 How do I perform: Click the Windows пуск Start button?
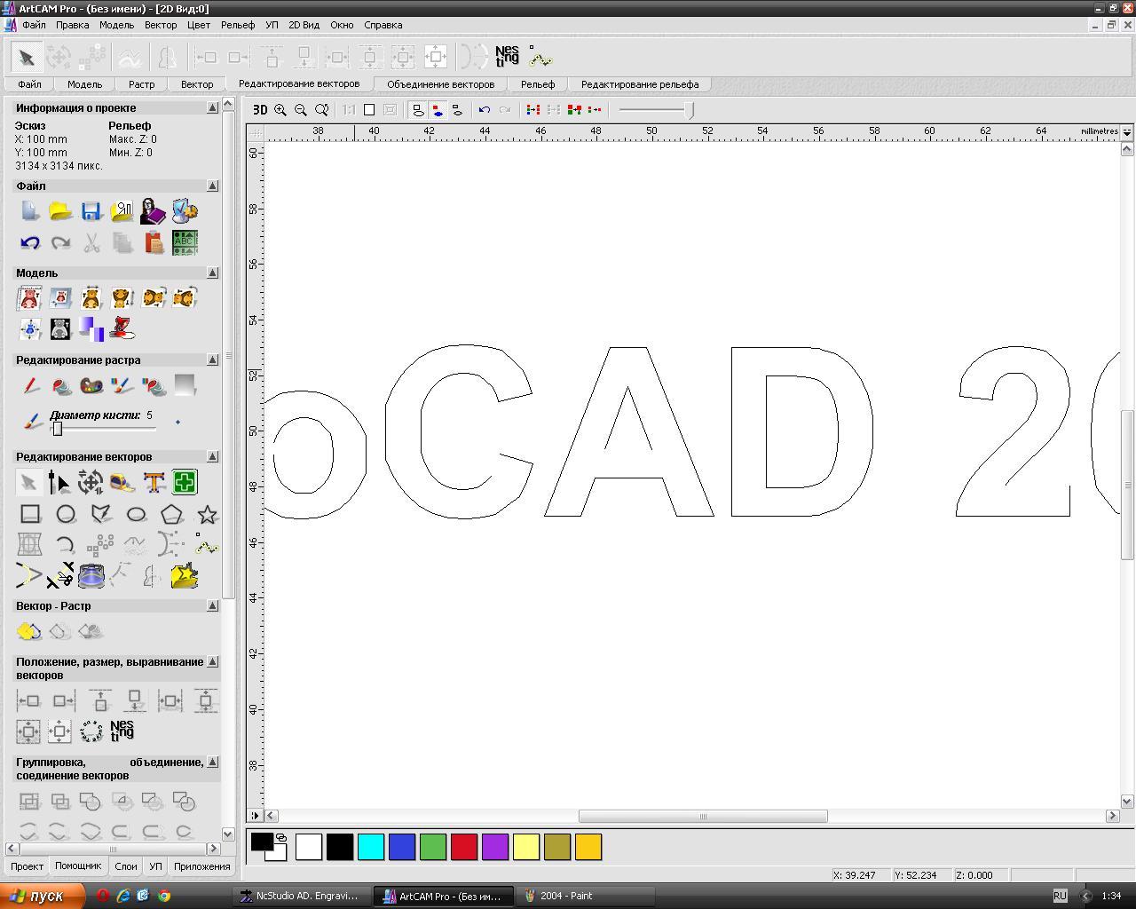tap(43, 896)
